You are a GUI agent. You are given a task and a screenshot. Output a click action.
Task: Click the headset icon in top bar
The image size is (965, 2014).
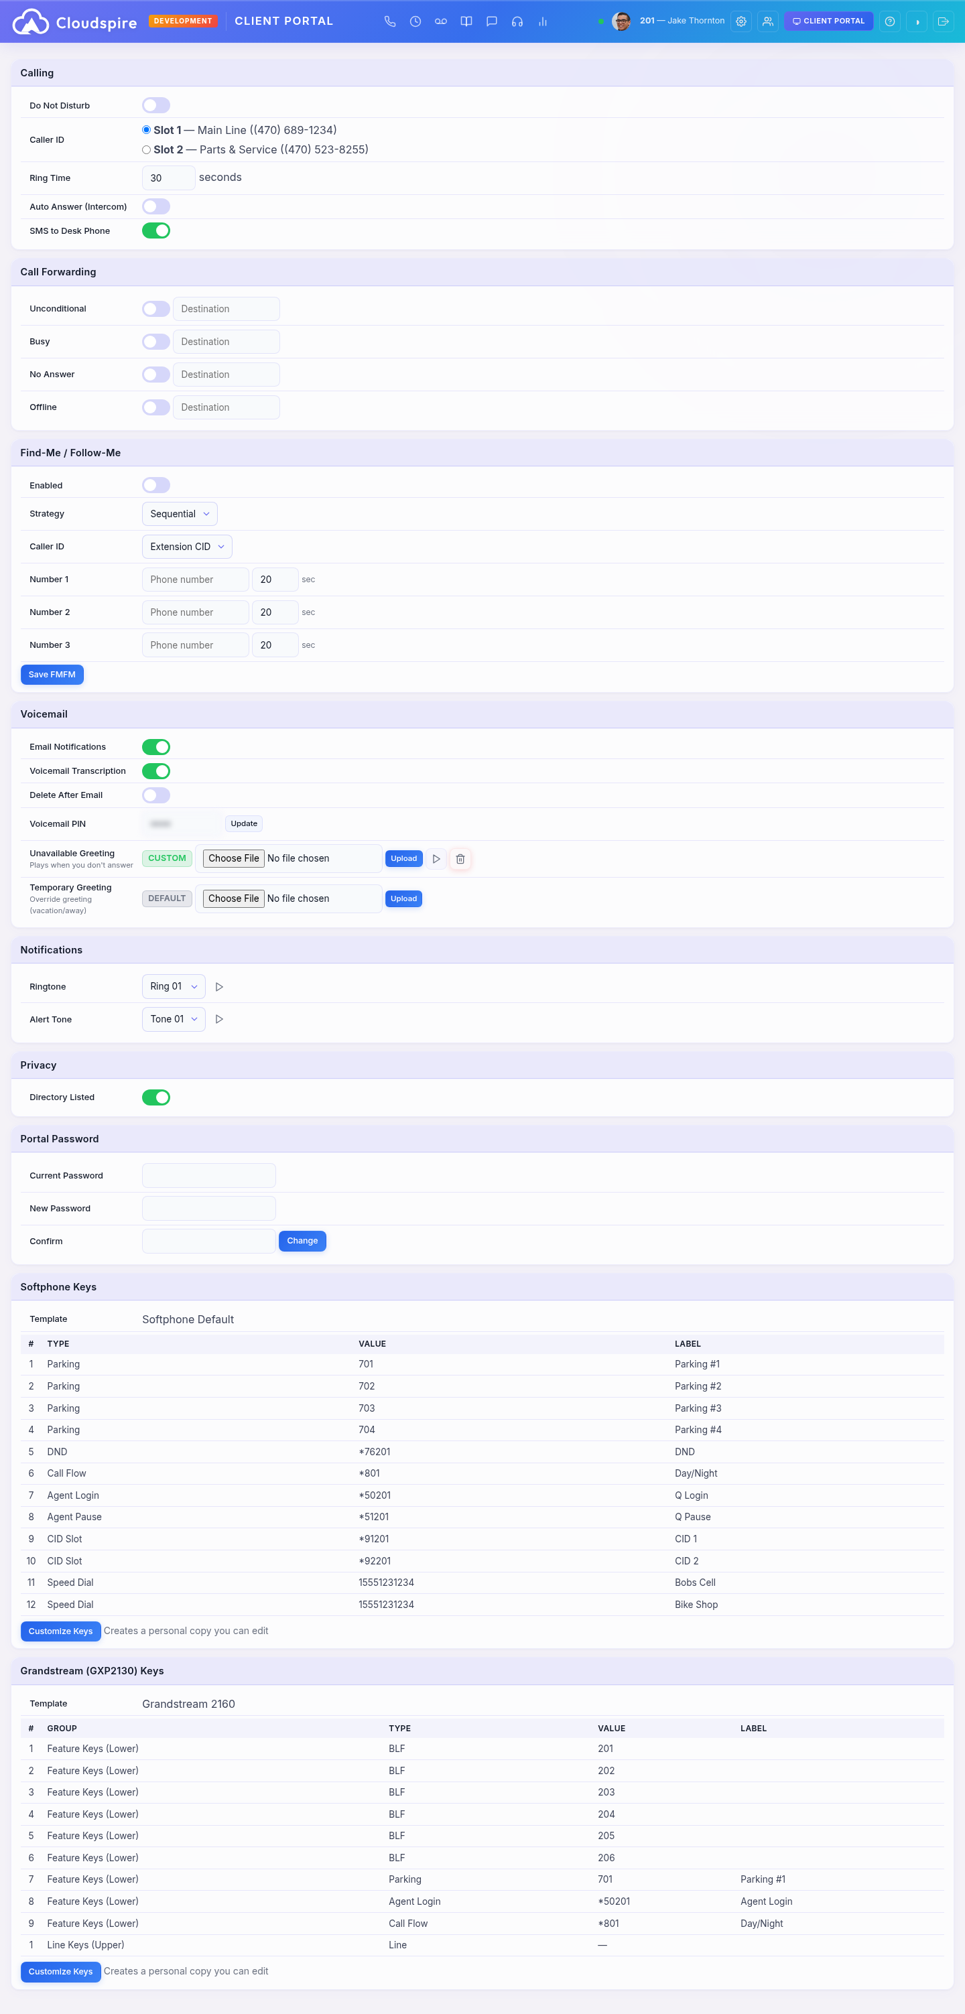tap(517, 21)
